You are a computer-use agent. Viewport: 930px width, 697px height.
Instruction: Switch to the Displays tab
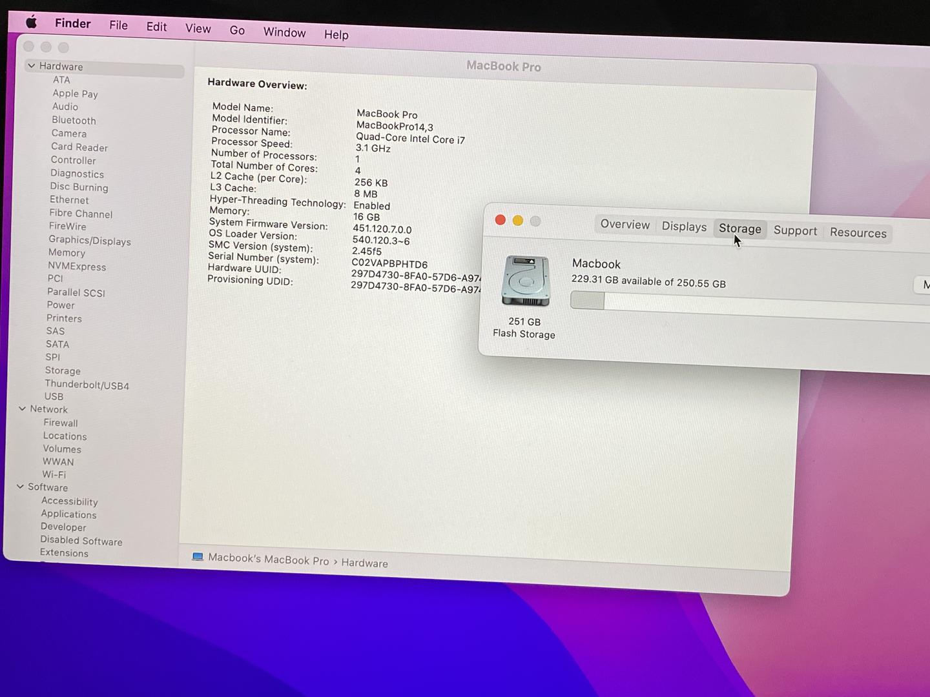684,227
